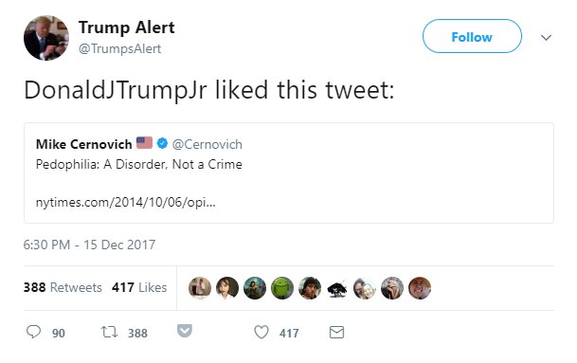
Task: Open the Trump Alert profile picture
Action: click(46, 38)
